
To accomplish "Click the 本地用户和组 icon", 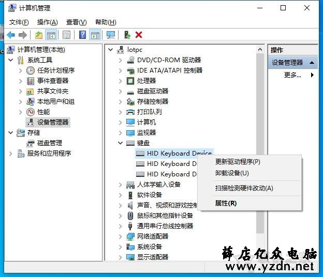I will tap(30, 102).
